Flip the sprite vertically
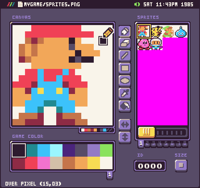This screenshot has width=200, height=188. pos(125,137)
